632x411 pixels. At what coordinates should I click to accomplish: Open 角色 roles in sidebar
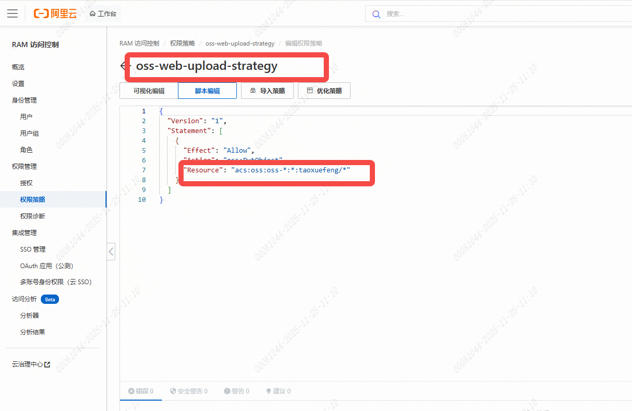26,150
